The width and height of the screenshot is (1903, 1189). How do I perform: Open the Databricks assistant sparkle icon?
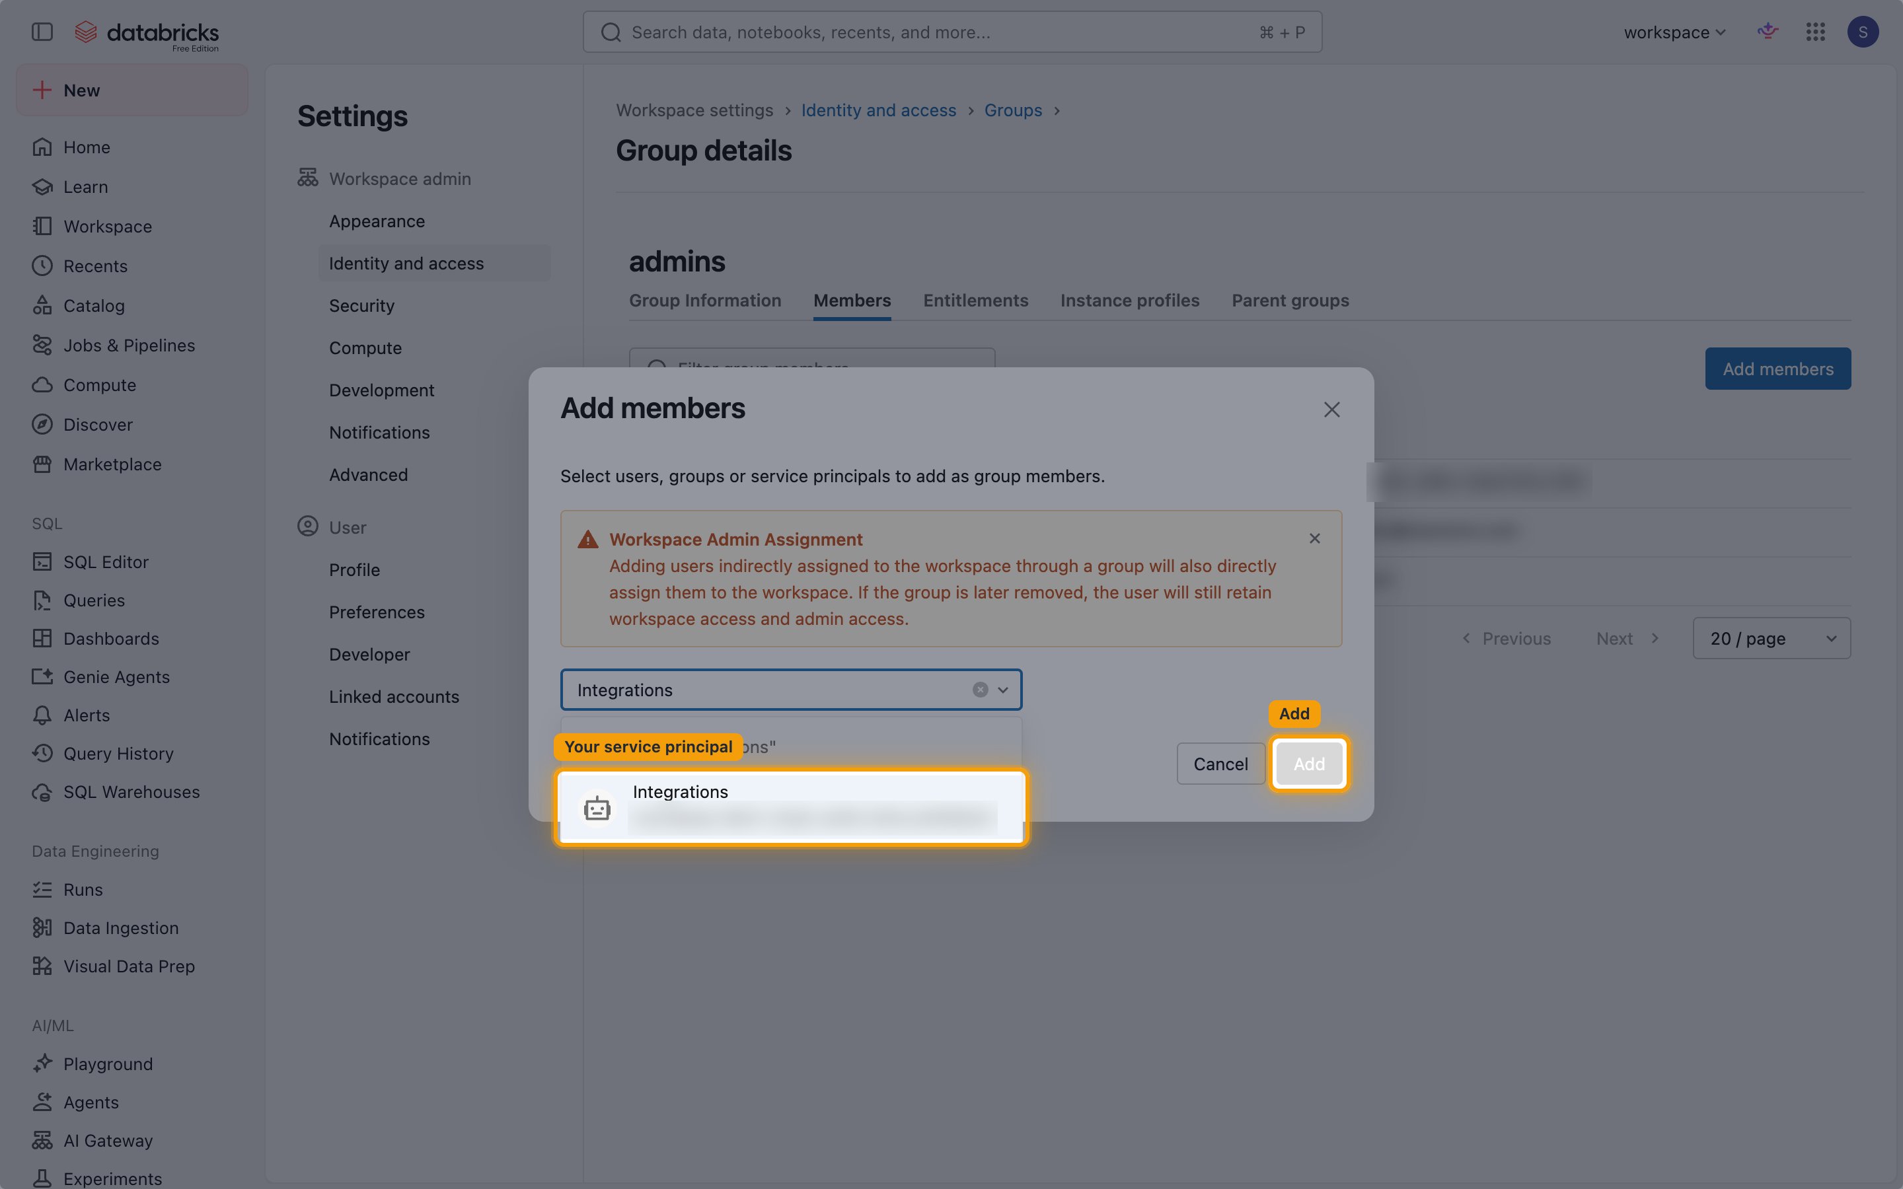click(x=1768, y=32)
